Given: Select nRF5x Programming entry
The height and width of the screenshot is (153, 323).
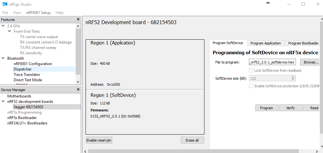Looking at the screenshot, I should [x=24, y=112].
